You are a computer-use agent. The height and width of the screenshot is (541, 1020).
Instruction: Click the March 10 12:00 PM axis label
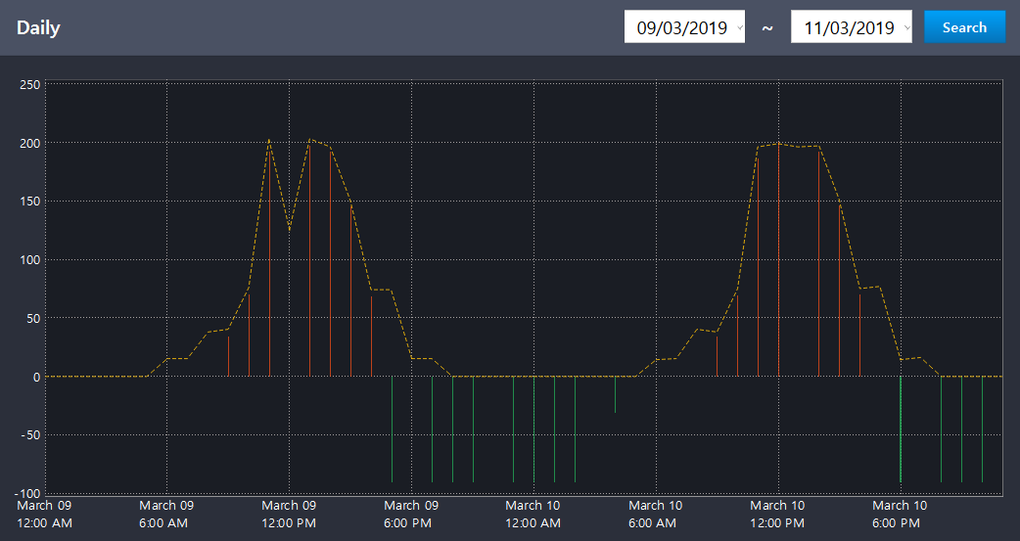(x=777, y=515)
